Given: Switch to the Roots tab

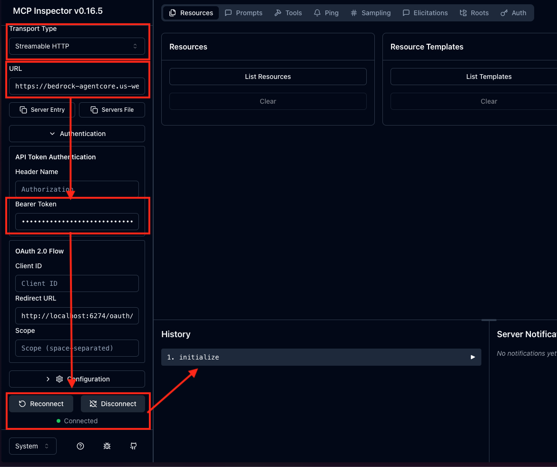Looking at the screenshot, I should click(x=474, y=13).
